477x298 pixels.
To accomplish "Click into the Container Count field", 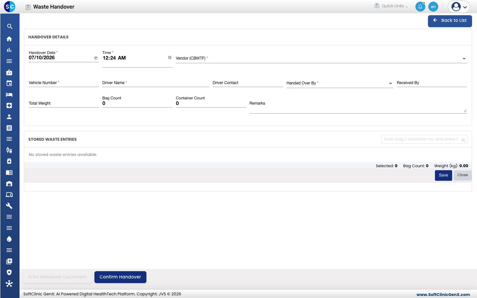I will point(211,103).
